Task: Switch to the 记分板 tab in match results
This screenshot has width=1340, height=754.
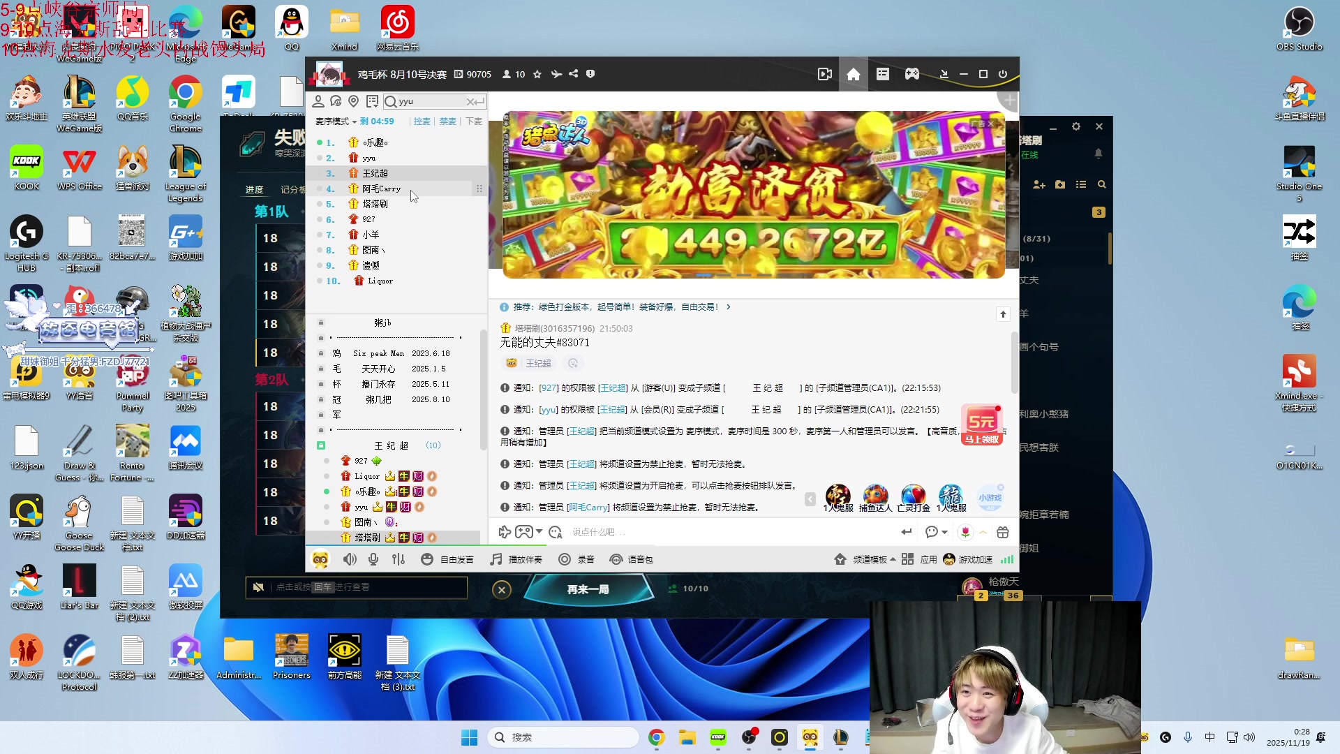Action: pos(292,189)
